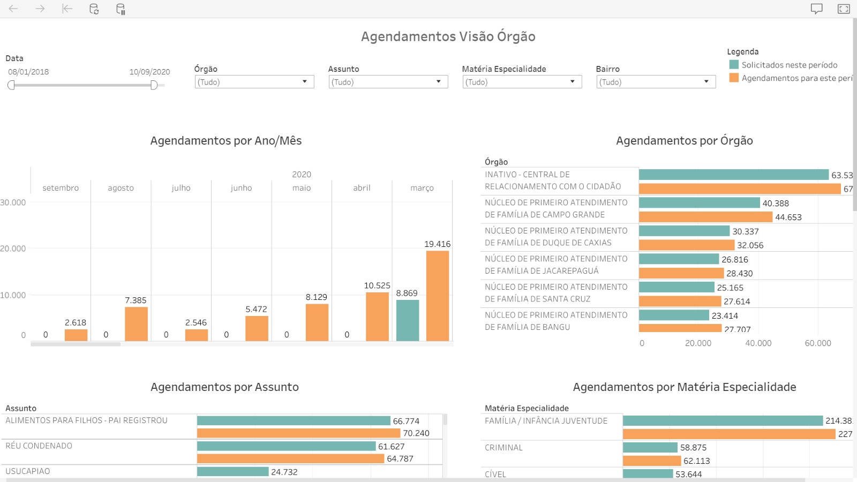Click the left handle of the Data slider
Viewport: 857px width, 482px height.
11,85
